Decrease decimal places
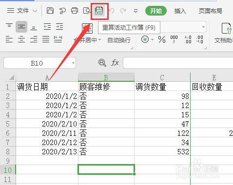Image resolution: width=233 pixels, height=185 pixels. coord(200,39)
